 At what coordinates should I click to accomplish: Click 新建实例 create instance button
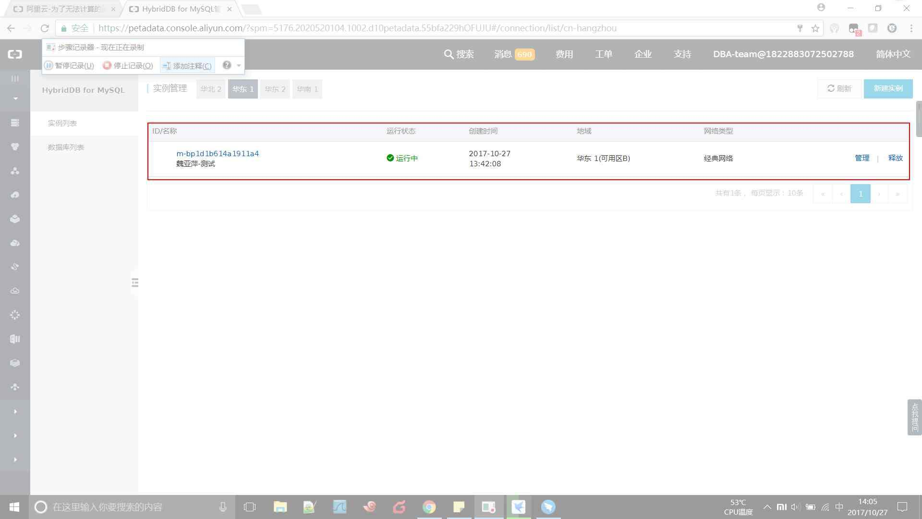[888, 89]
